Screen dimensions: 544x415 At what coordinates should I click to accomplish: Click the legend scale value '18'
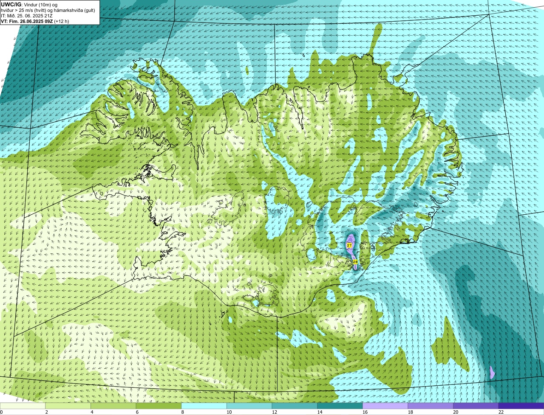point(411,412)
